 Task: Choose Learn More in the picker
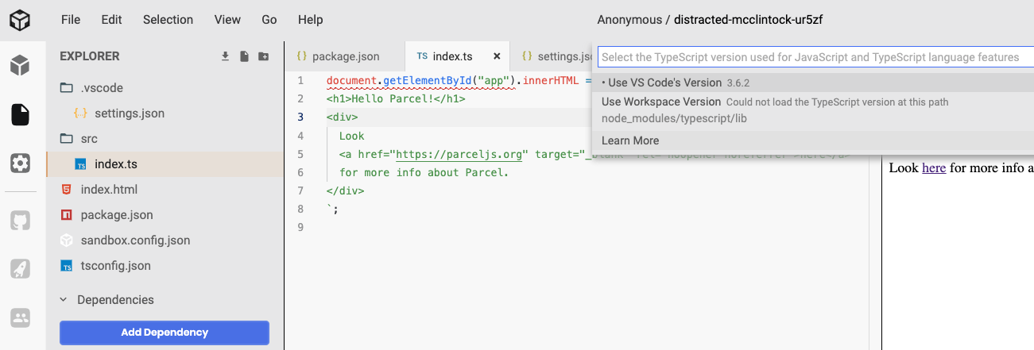click(813, 140)
